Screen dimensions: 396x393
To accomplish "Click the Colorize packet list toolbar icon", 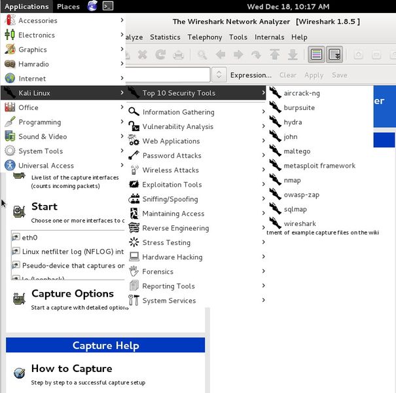I will [316, 54].
